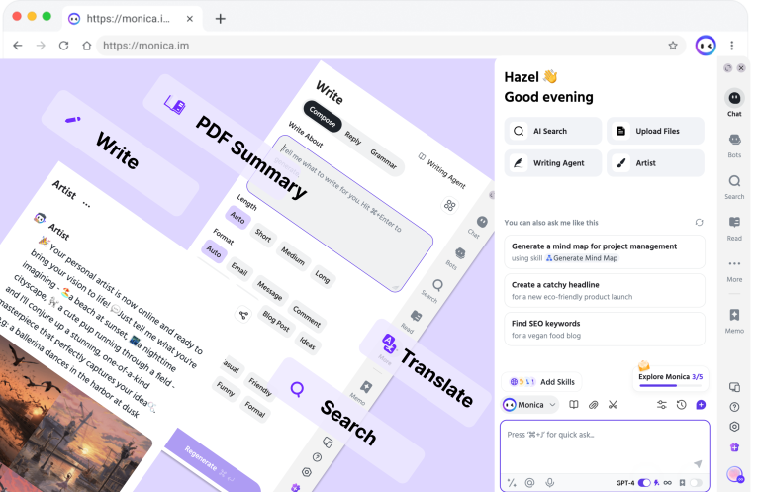Open the Explore Monica 3/5 progress card

(x=670, y=377)
